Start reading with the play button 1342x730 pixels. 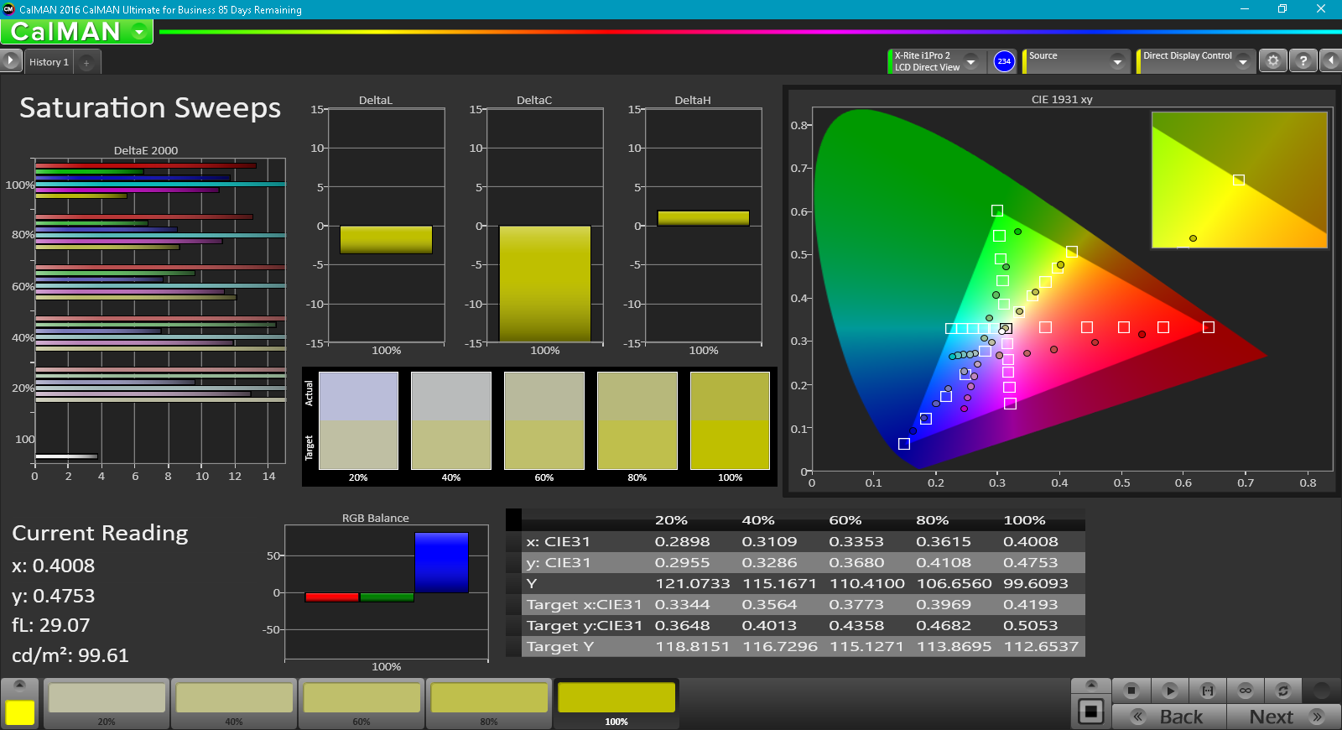1169,691
